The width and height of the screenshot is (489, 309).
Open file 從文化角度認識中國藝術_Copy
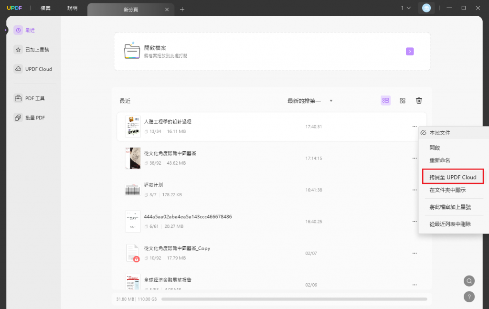177,248
